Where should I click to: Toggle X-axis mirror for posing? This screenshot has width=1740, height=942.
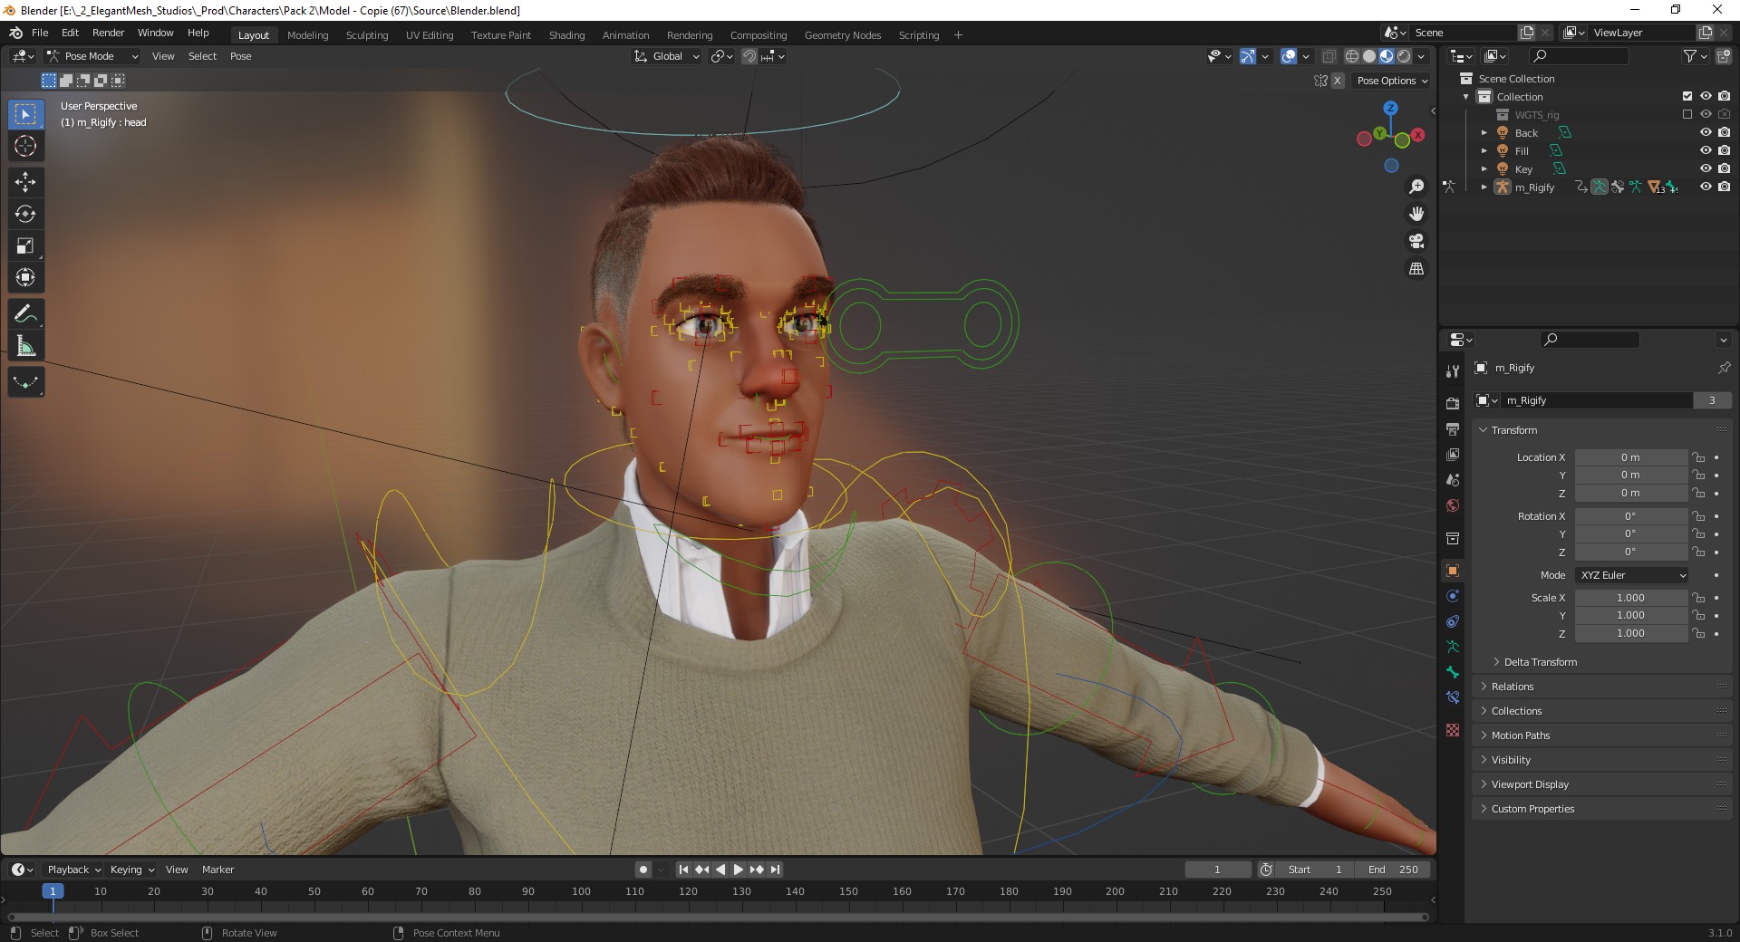click(1337, 81)
